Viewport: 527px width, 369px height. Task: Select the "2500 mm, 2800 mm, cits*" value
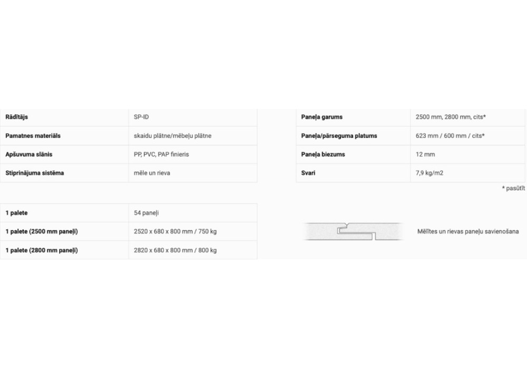tap(451, 117)
